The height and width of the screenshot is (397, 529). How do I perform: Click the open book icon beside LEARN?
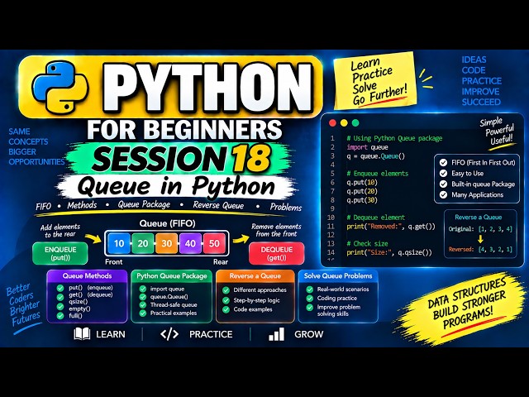82,334
